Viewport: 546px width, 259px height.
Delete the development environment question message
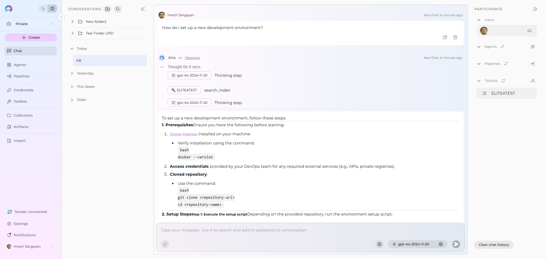click(x=455, y=37)
